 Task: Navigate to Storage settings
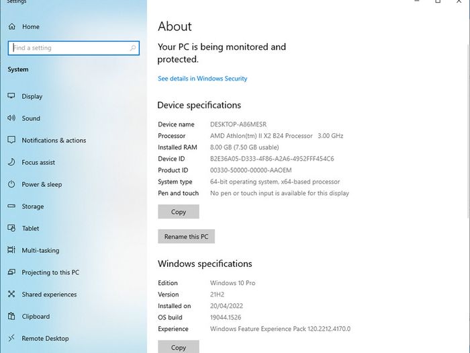(x=33, y=206)
